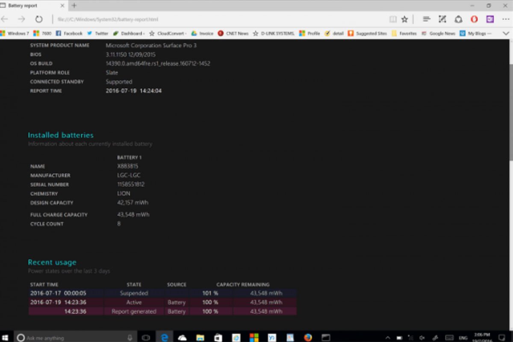Open the Windows Start button
513x342 pixels.
point(6,337)
